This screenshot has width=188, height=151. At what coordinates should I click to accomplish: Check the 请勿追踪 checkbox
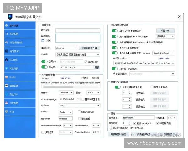(x=79, y=119)
